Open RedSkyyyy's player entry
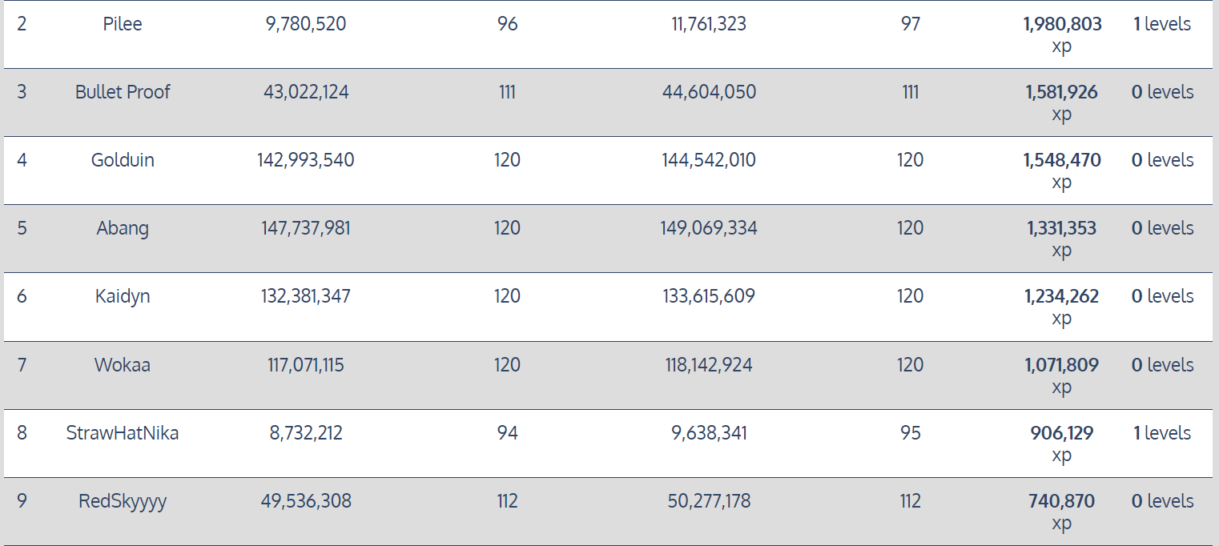The width and height of the screenshot is (1219, 546). pos(123,501)
